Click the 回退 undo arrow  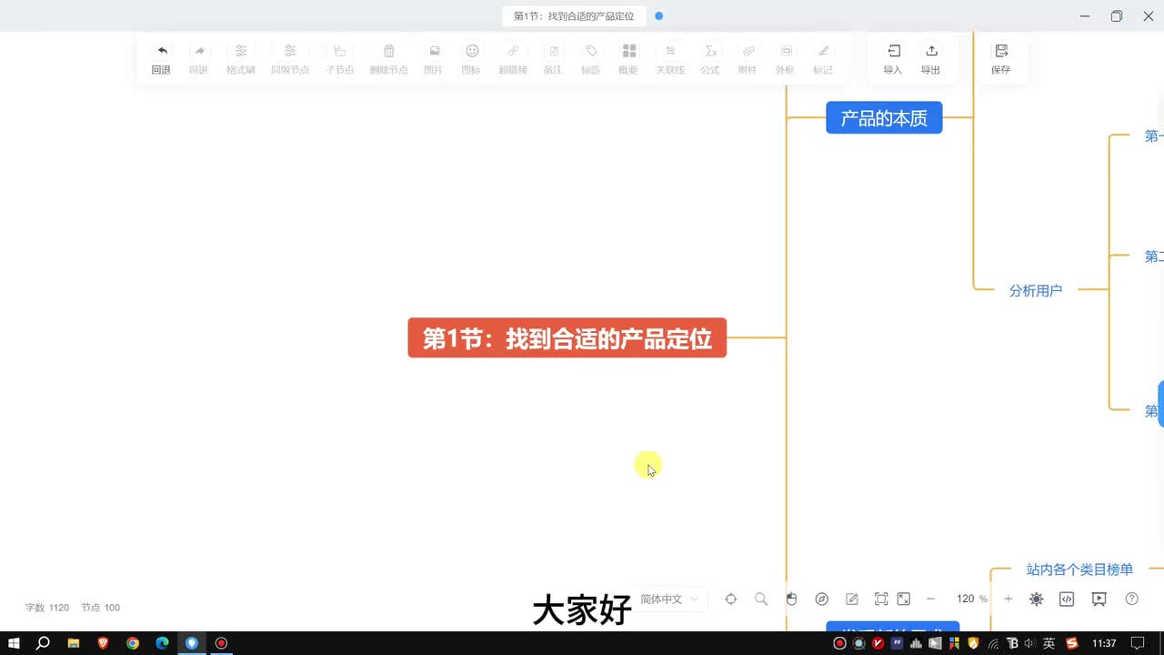[162, 51]
